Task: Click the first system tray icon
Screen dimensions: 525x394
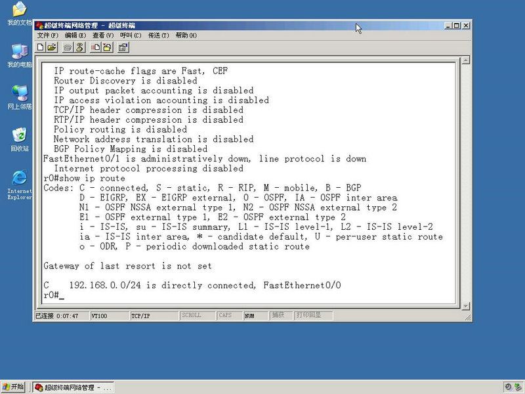Action: pos(508,387)
